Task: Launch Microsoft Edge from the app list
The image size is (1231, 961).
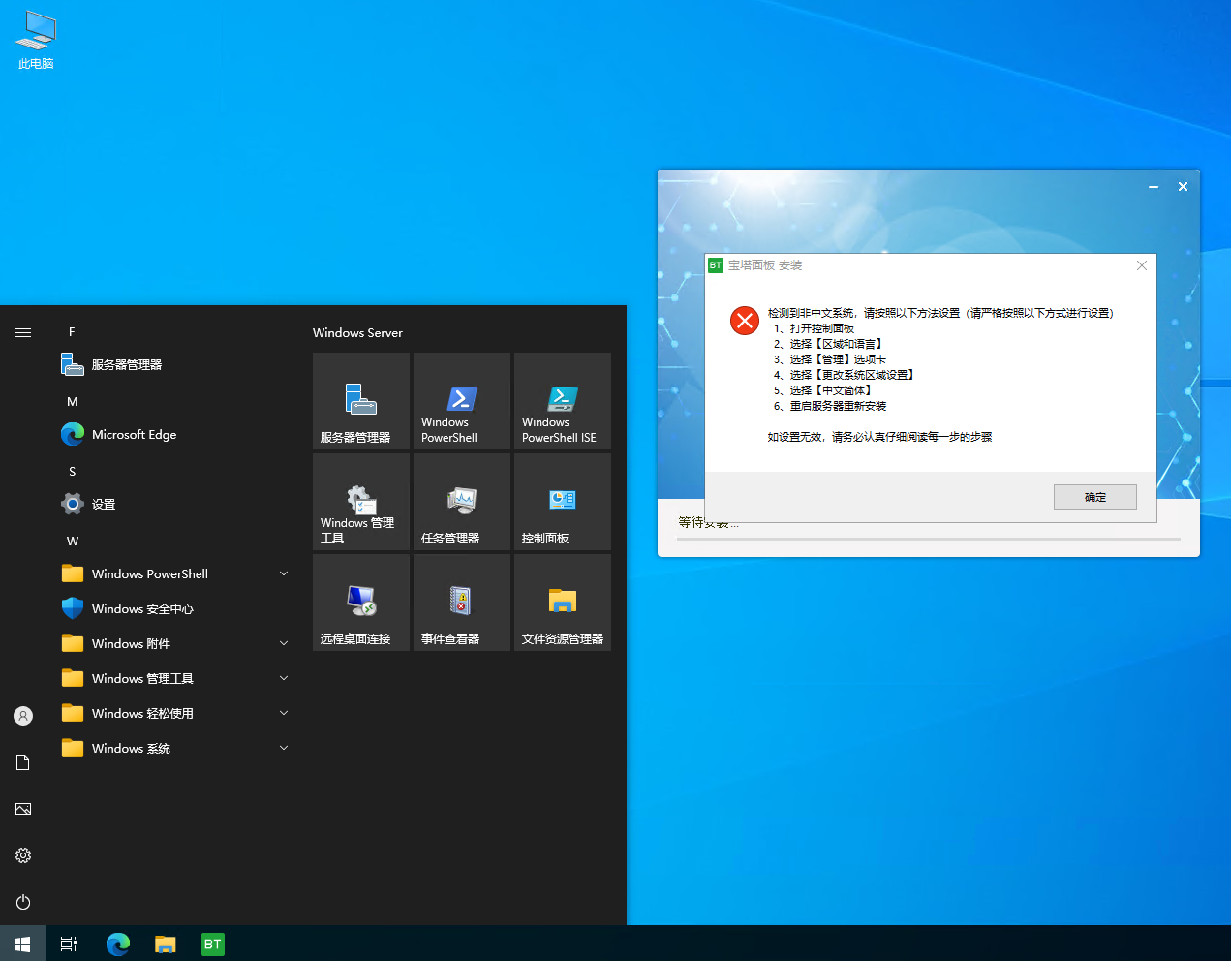Action: click(x=176, y=435)
